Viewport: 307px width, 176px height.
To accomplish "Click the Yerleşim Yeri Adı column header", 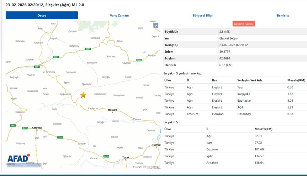I will (249, 80).
